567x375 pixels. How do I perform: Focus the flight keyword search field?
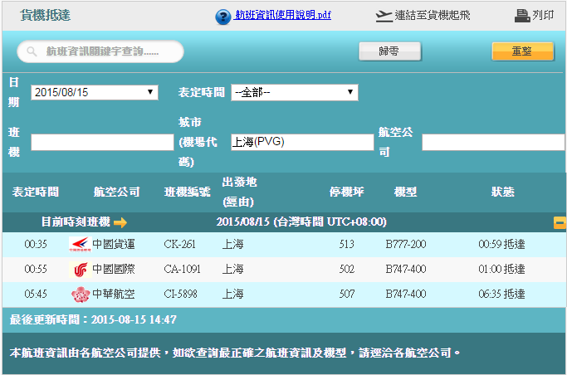tap(100, 51)
